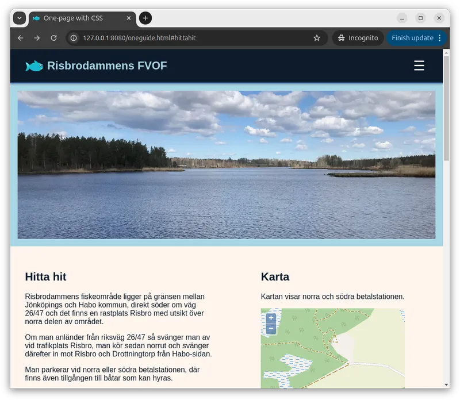Click the vertical page scrollbar thumb
The width and height of the screenshot is (460, 400).
446,109
